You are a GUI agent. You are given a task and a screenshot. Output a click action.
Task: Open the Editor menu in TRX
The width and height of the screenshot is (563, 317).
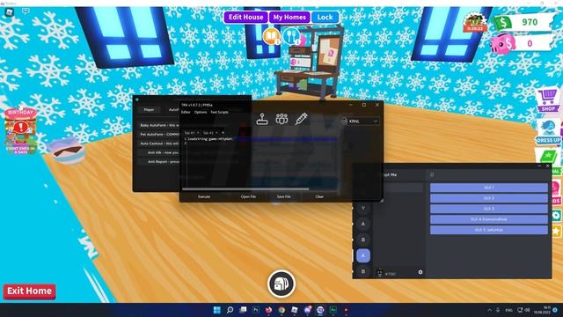186,112
